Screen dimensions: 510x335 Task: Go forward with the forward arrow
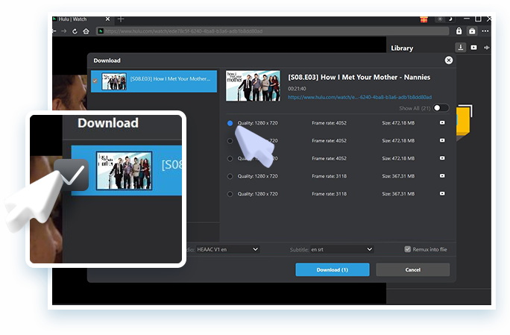coord(64,31)
